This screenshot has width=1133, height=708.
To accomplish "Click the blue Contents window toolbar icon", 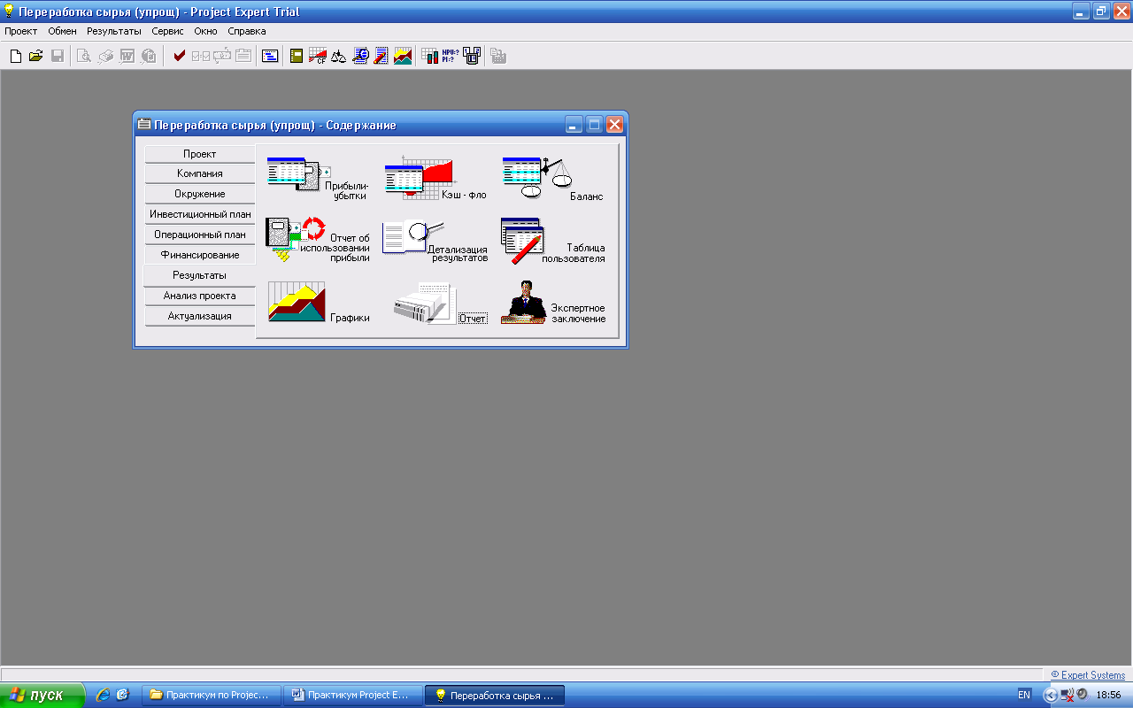I will (x=270, y=56).
